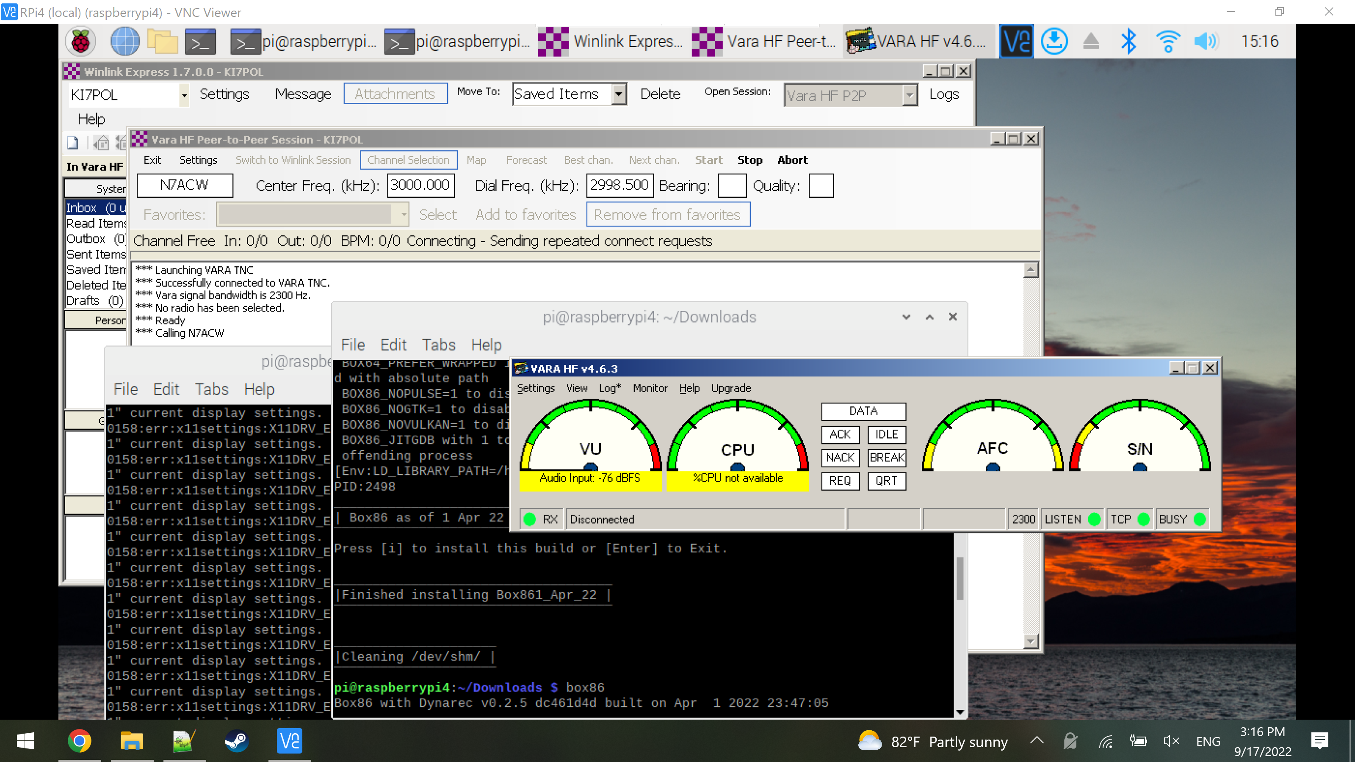Expand the KI7POL callsign dropdown

point(184,95)
